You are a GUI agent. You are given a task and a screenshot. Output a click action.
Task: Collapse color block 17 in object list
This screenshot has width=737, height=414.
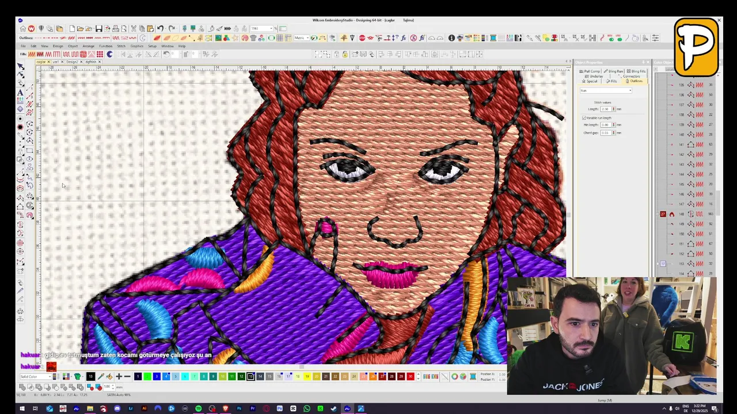point(658,264)
